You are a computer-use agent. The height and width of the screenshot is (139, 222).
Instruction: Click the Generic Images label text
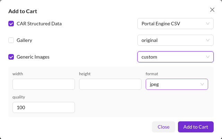[x=33, y=57]
